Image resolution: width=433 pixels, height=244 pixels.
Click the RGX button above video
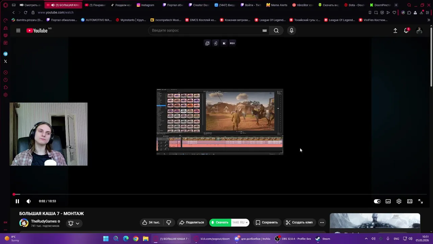[x=232, y=43]
